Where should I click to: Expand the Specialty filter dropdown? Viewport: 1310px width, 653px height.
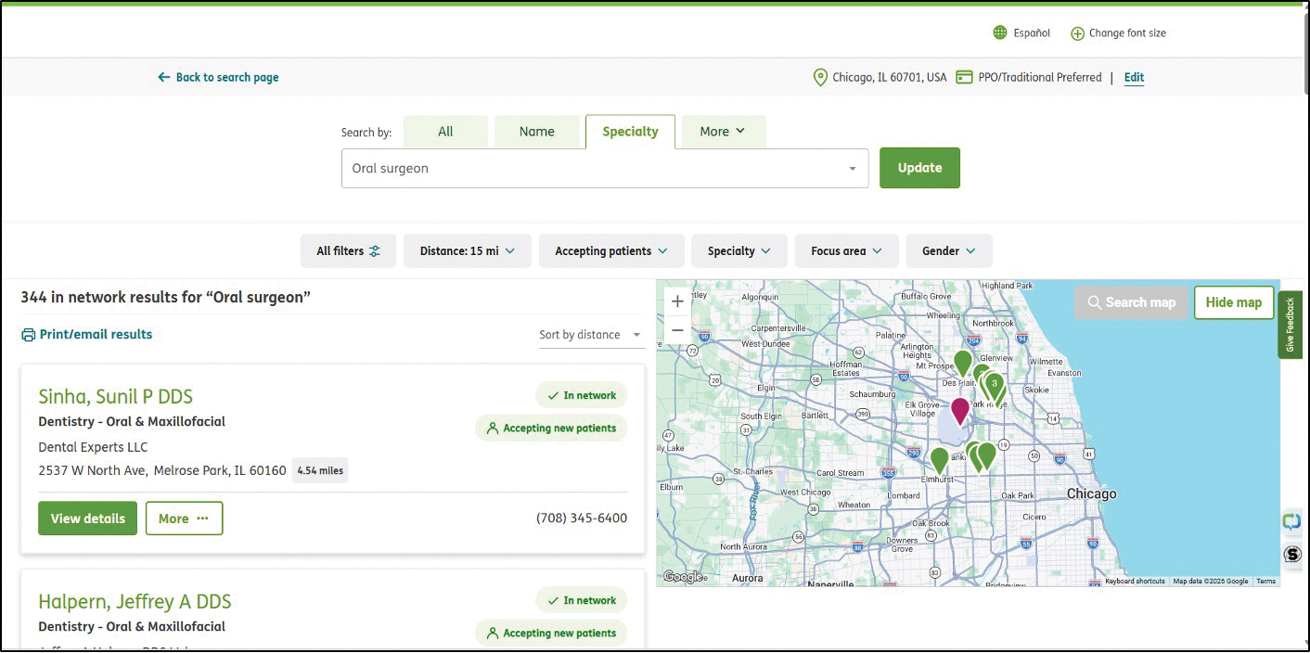coord(739,250)
